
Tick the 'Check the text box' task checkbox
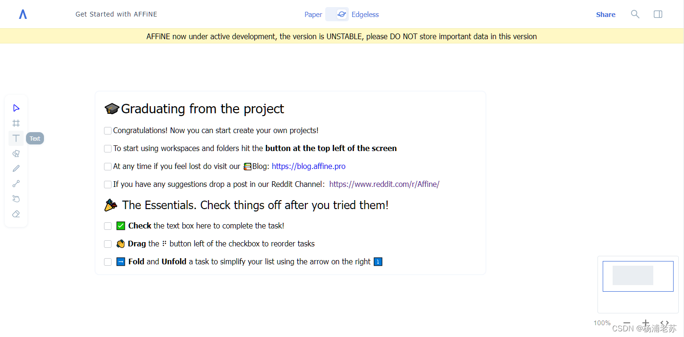click(x=108, y=226)
